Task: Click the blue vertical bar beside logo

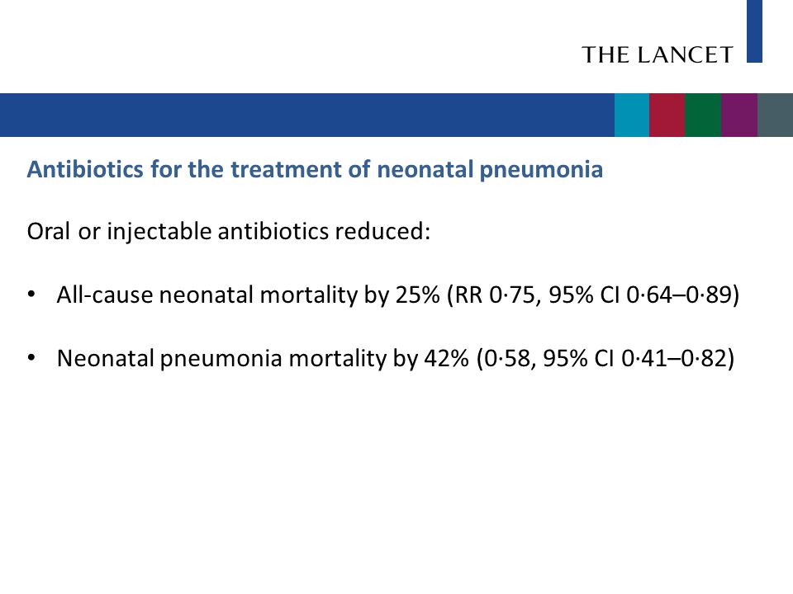Action: pyautogui.click(x=754, y=31)
